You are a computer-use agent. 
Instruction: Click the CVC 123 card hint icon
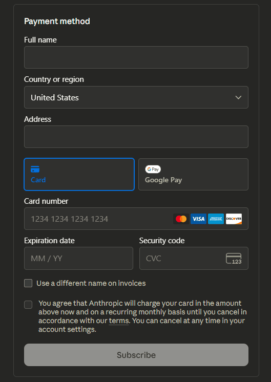click(234, 259)
